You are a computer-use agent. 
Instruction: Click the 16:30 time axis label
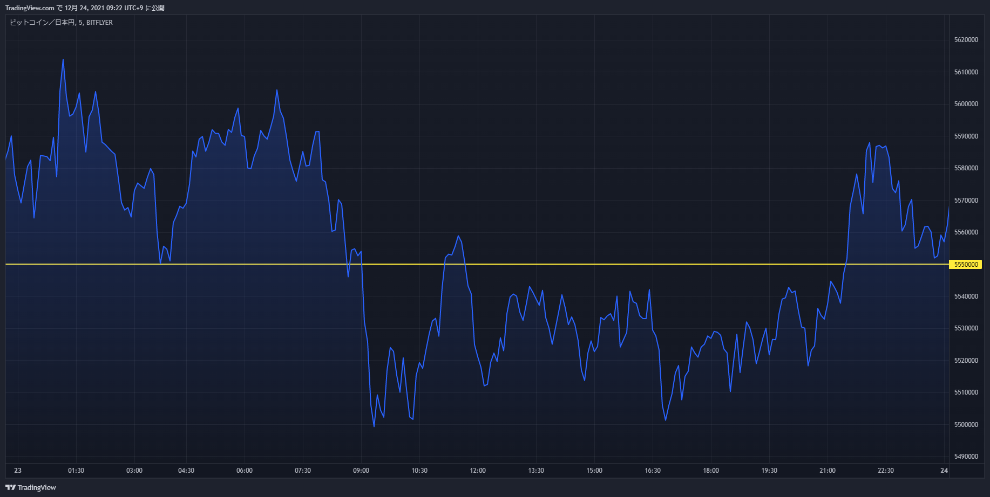click(x=653, y=471)
